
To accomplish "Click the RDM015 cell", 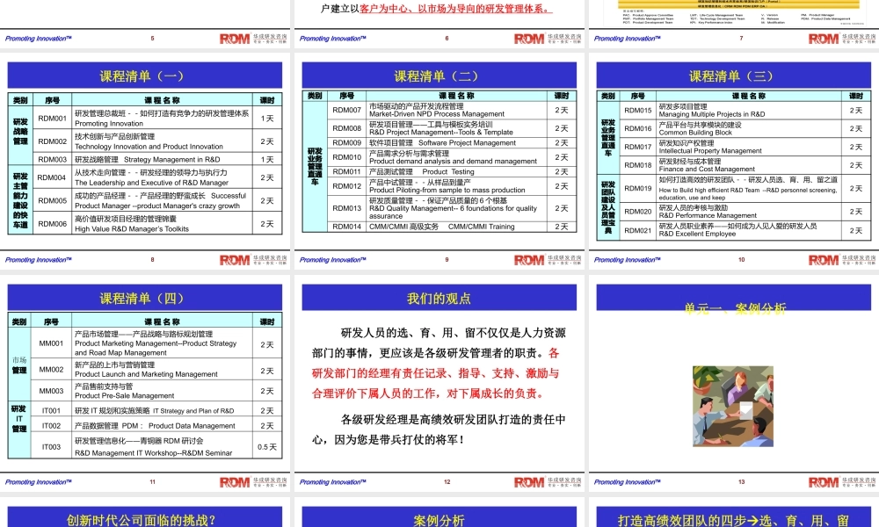I will [638, 111].
